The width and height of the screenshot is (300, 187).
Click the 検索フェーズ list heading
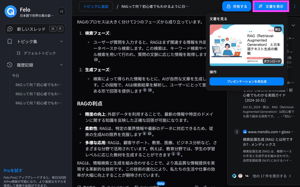click(x=97, y=33)
